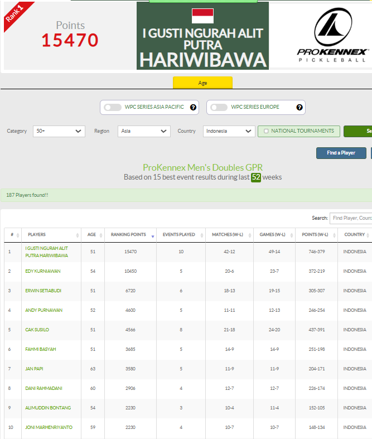This screenshot has width=372, height=439.
Task: Open Alimuddin Bontang player link
Action: pyautogui.click(x=48, y=408)
